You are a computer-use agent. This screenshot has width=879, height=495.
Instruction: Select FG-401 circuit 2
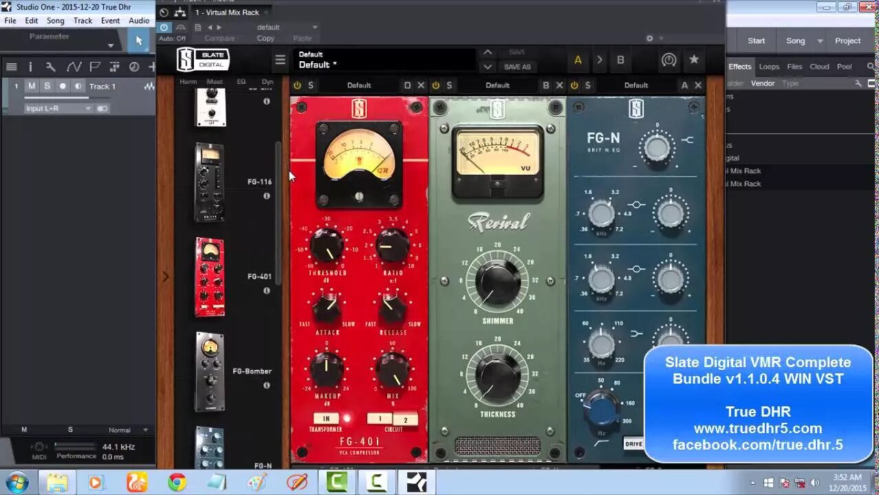pos(405,419)
